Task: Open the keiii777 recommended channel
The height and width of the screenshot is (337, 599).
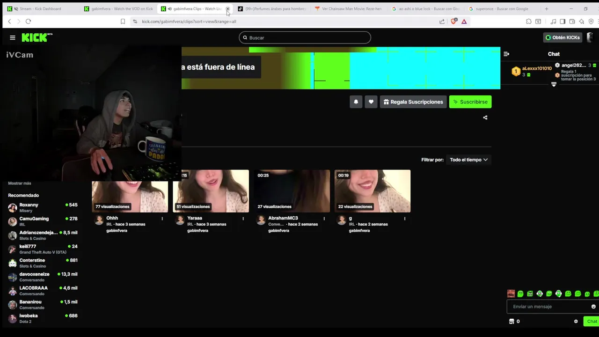Action: pos(43,249)
